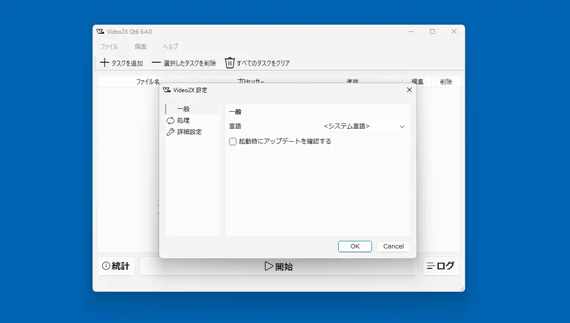The width and height of the screenshot is (570, 323).
Task: Click the 編集 column header in the task table
Action: [x=418, y=82]
